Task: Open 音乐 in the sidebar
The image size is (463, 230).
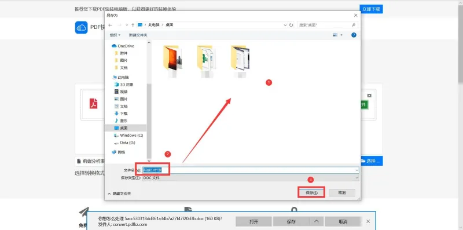Action: tap(121, 121)
